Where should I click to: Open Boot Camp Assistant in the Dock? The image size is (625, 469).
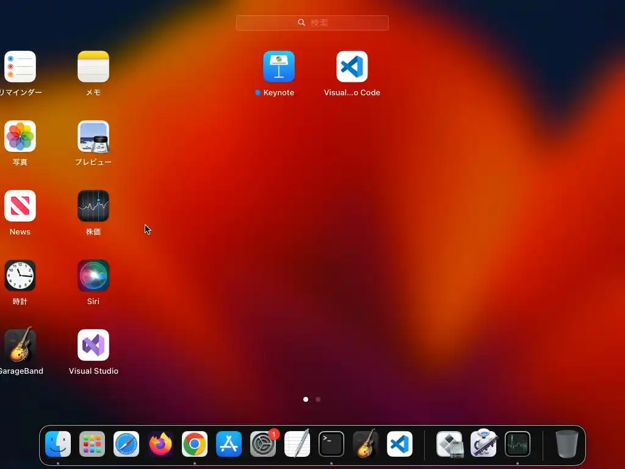450,444
